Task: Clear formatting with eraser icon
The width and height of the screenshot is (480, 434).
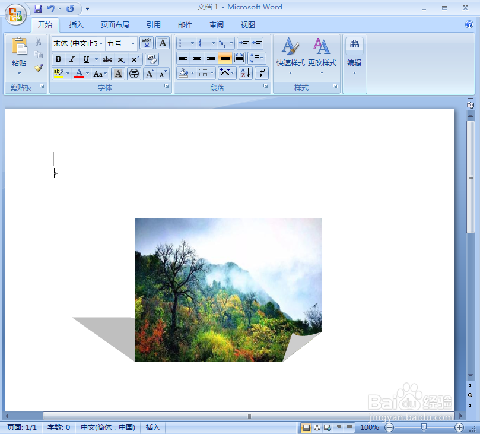Action: tap(151, 59)
